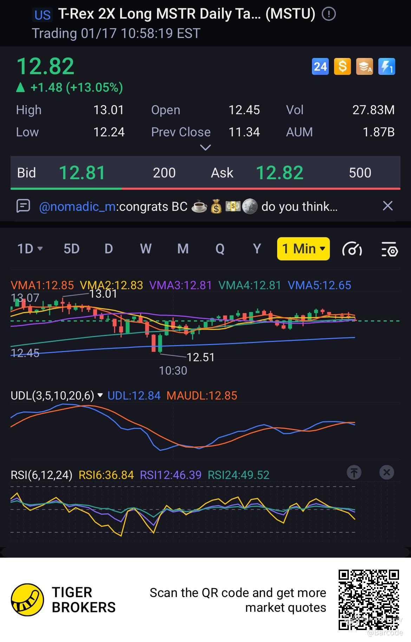This screenshot has height=642, width=411.
Task: Tap the US market tag
Action: click(43, 15)
